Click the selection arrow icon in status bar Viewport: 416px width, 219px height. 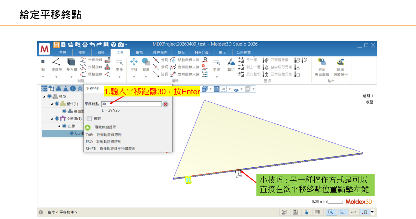pos(331,212)
